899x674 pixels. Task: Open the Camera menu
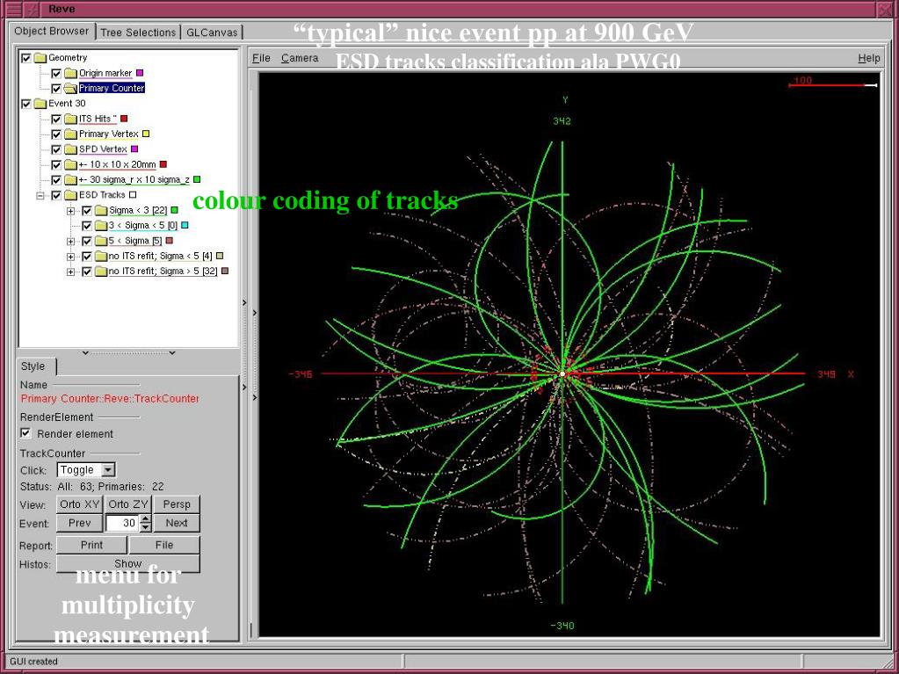click(x=300, y=58)
